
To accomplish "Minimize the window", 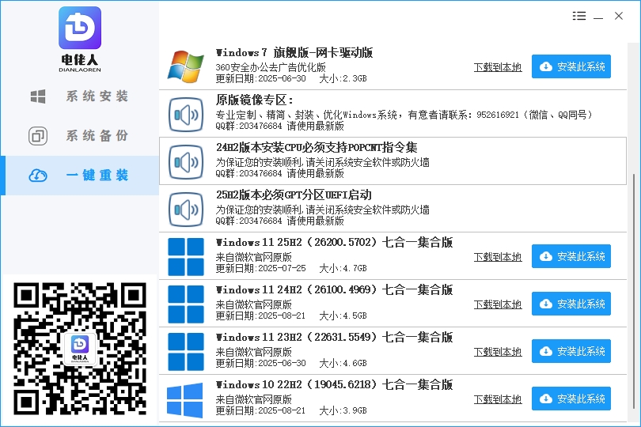I will [x=598, y=17].
